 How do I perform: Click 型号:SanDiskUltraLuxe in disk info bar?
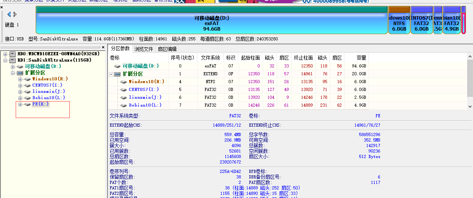pyautogui.click(x=53, y=39)
